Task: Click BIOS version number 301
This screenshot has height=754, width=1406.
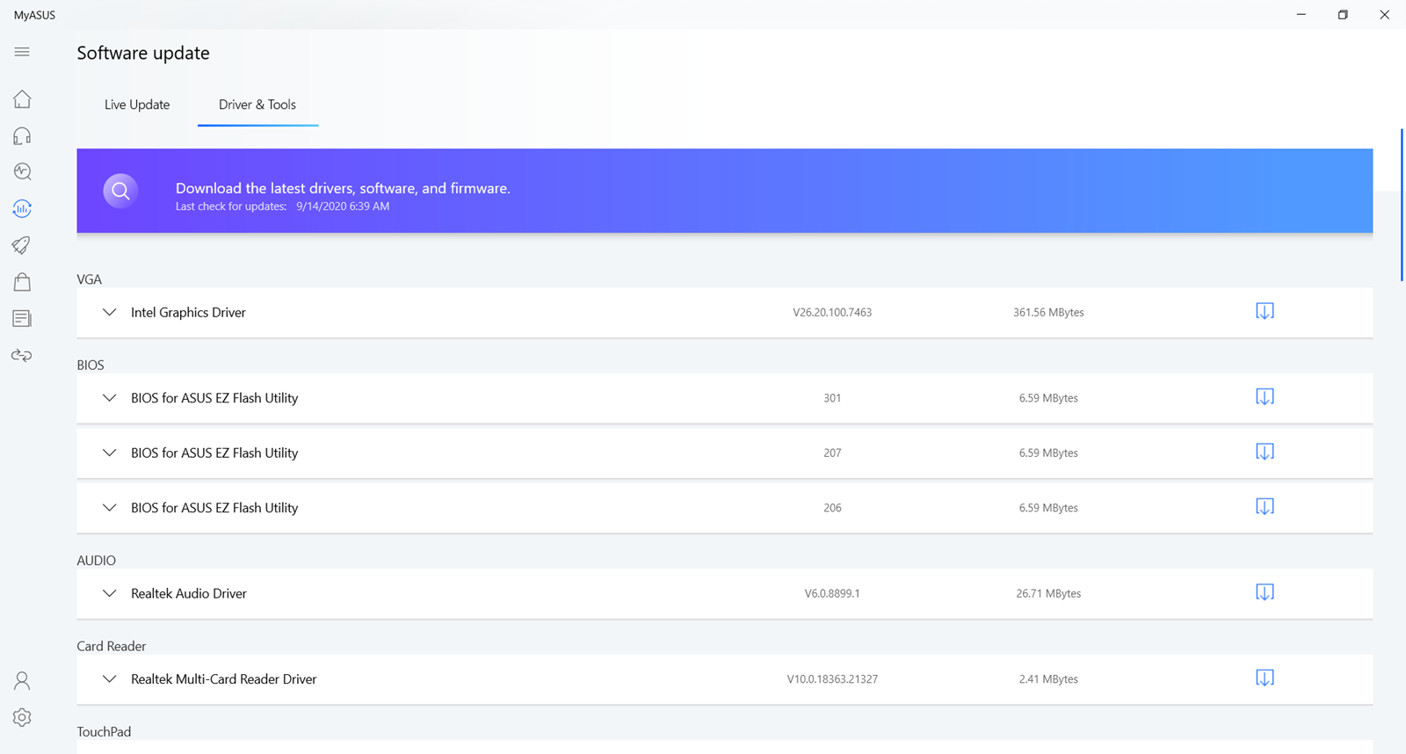Action: pyautogui.click(x=832, y=398)
